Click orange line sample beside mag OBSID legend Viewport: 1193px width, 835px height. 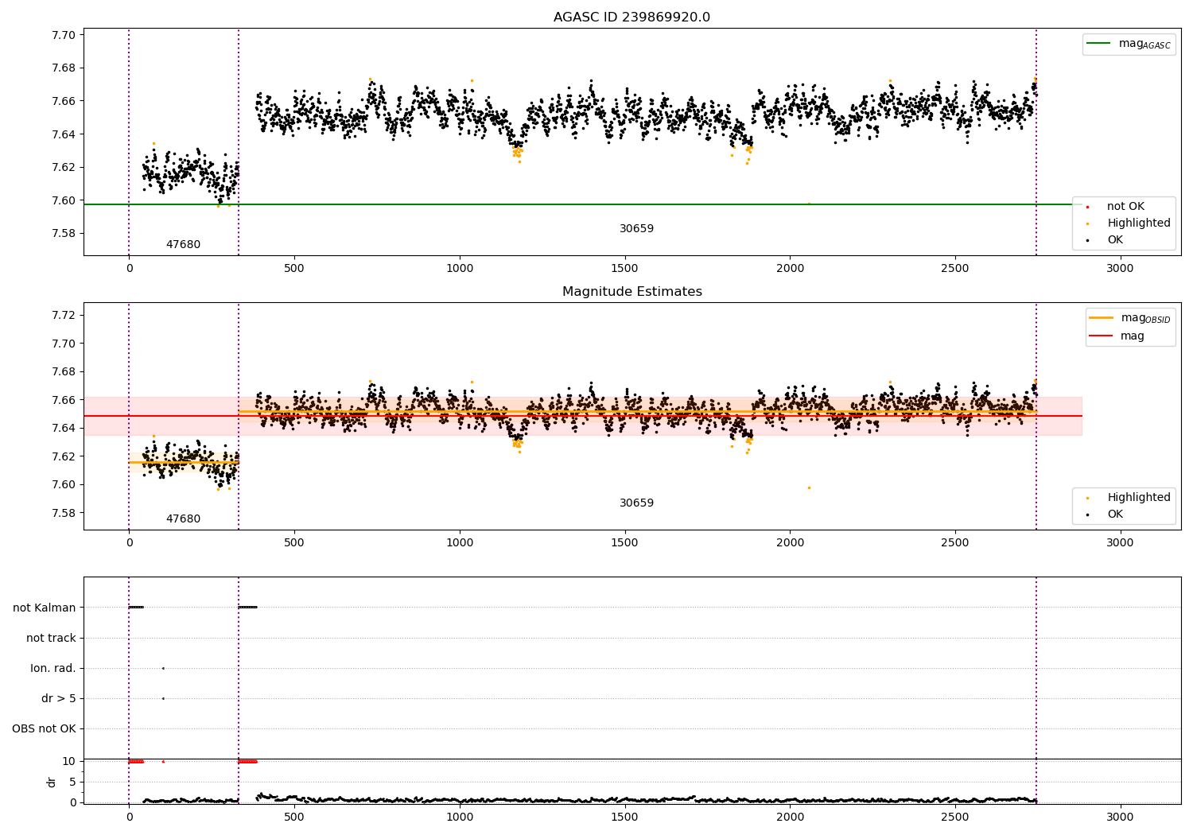click(x=1102, y=317)
